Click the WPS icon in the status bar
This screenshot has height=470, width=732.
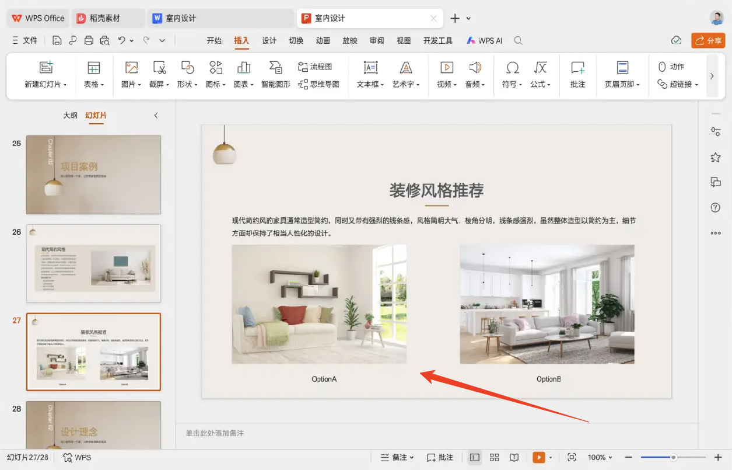tap(77, 457)
